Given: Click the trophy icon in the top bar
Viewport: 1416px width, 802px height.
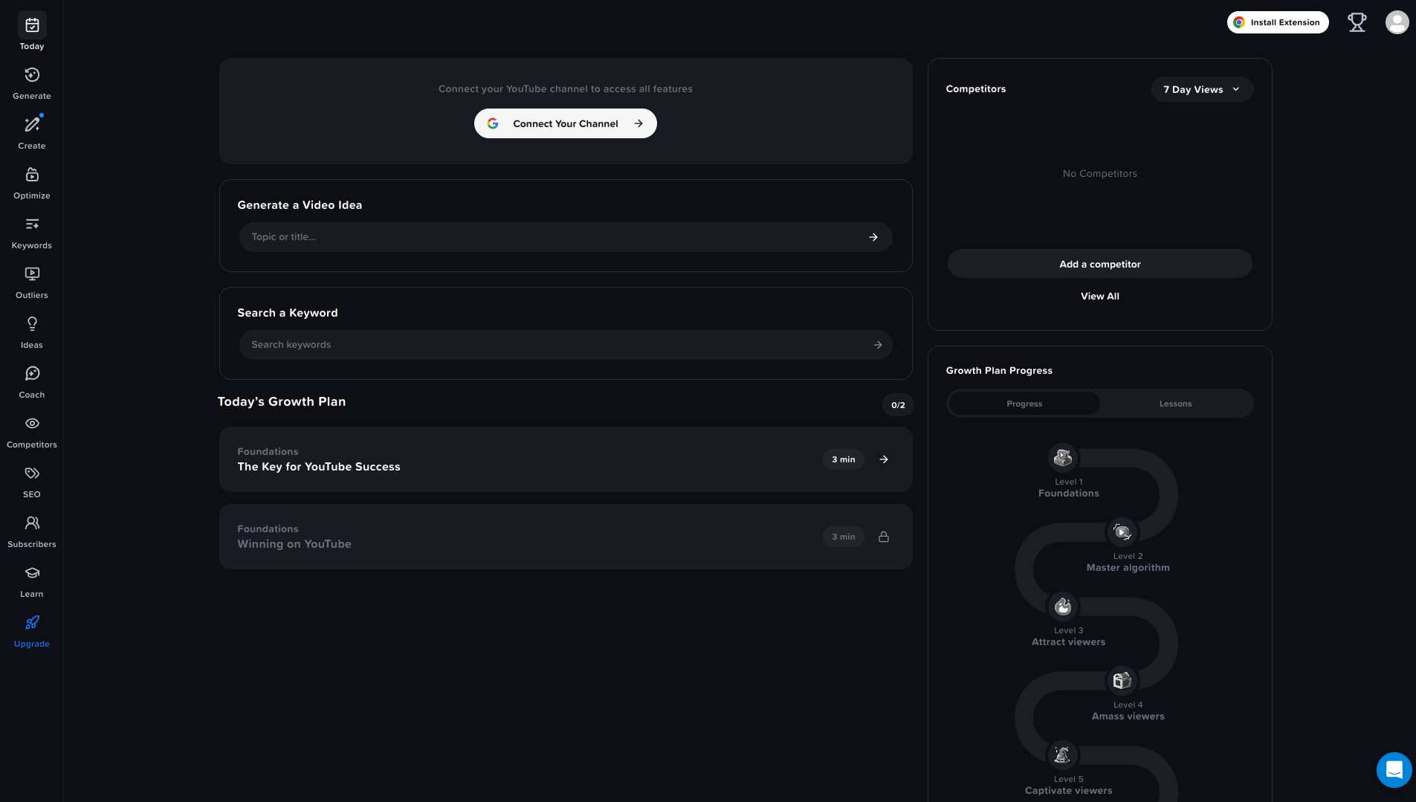Looking at the screenshot, I should [x=1357, y=22].
